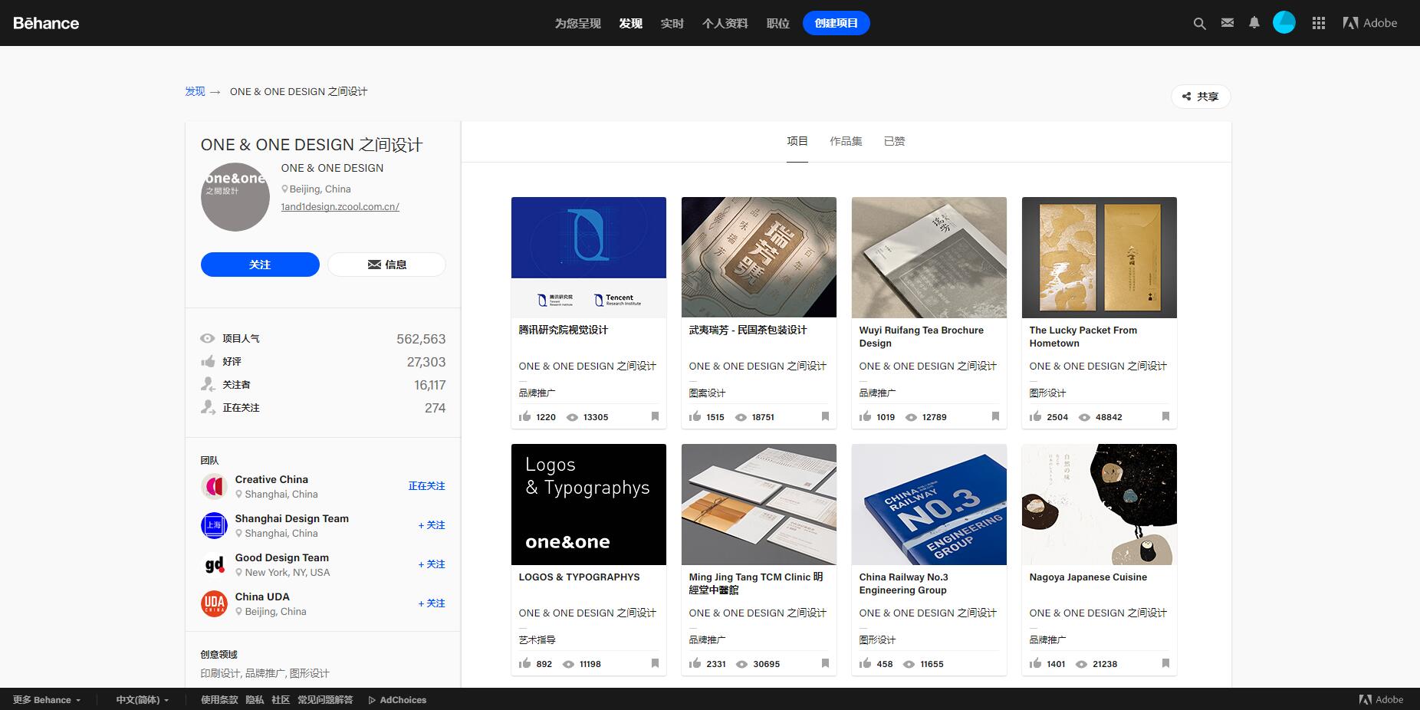Switch to the 已赞 tab
This screenshot has height=710, width=1420.
(x=895, y=141)
